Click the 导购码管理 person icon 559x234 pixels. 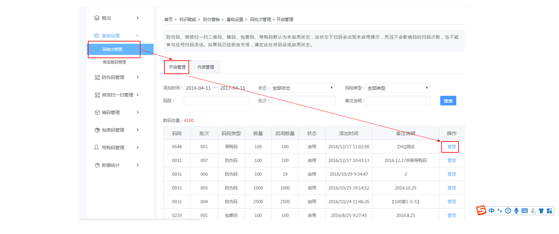(97, 147)
